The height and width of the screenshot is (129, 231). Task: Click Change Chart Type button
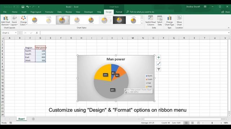[169, 20]
